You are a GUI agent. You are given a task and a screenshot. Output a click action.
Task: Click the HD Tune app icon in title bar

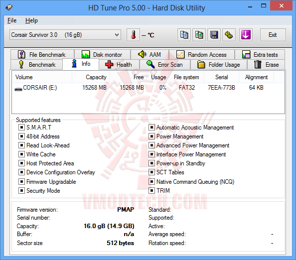[x=8, y=7]
